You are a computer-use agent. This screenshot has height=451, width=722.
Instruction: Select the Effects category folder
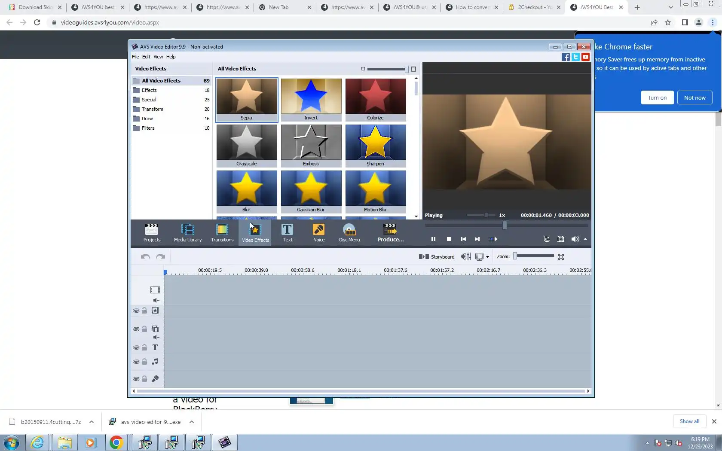pos(171,90)
